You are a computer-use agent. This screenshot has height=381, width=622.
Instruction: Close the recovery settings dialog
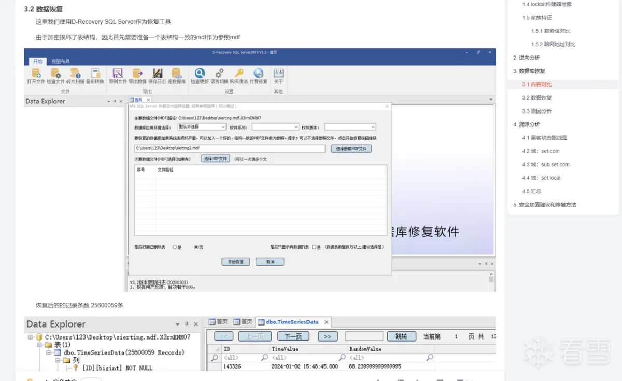click(387, 106)
